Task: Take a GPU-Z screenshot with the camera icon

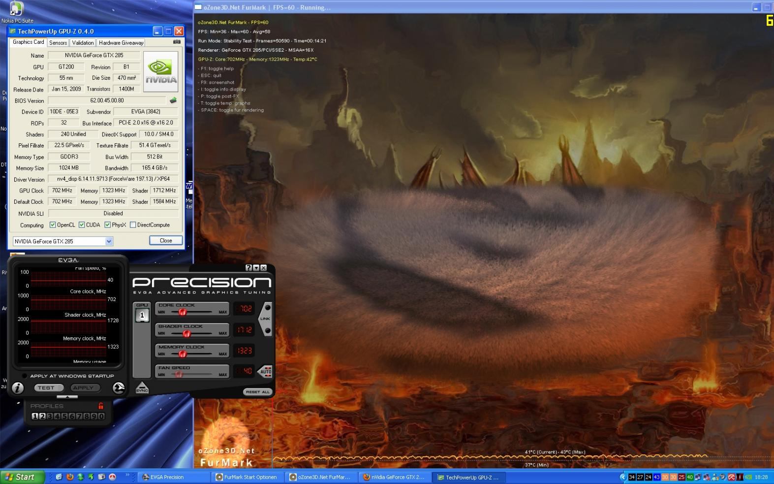Action: coord(177,42)
